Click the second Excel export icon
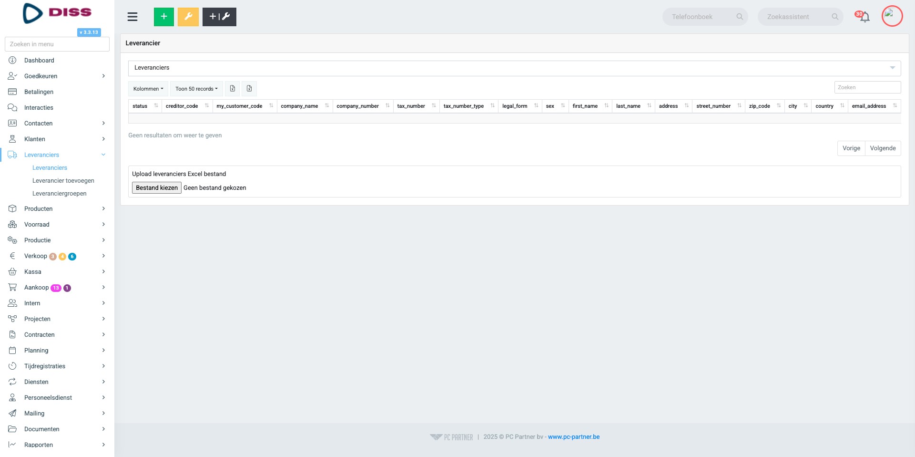This screenshot has height=457, width=915. click(249, 89)
